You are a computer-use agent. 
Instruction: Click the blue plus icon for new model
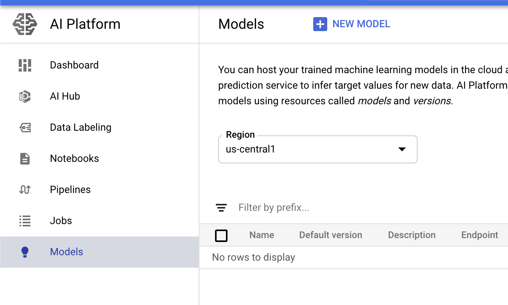pyautogui.click(x=320, y=24)
